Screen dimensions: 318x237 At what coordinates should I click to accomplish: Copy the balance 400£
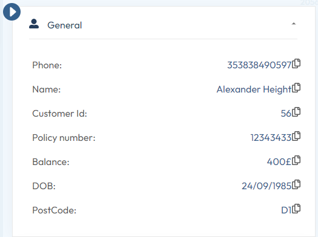(296, 160)
